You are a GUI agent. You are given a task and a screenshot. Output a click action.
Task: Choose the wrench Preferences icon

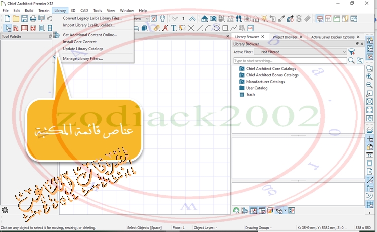click(162, 18)
